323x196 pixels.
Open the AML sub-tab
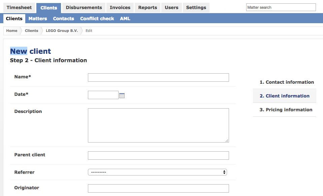click(x=125, y=18)
